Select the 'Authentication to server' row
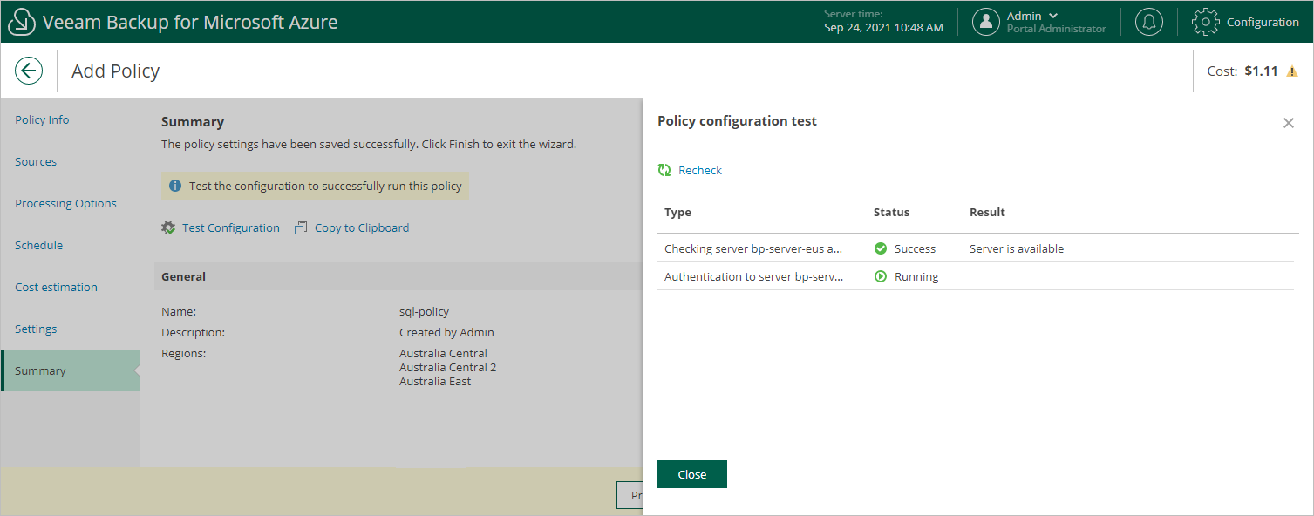The height and width of the screenshot is (516, 1314). tap(976, 276)
